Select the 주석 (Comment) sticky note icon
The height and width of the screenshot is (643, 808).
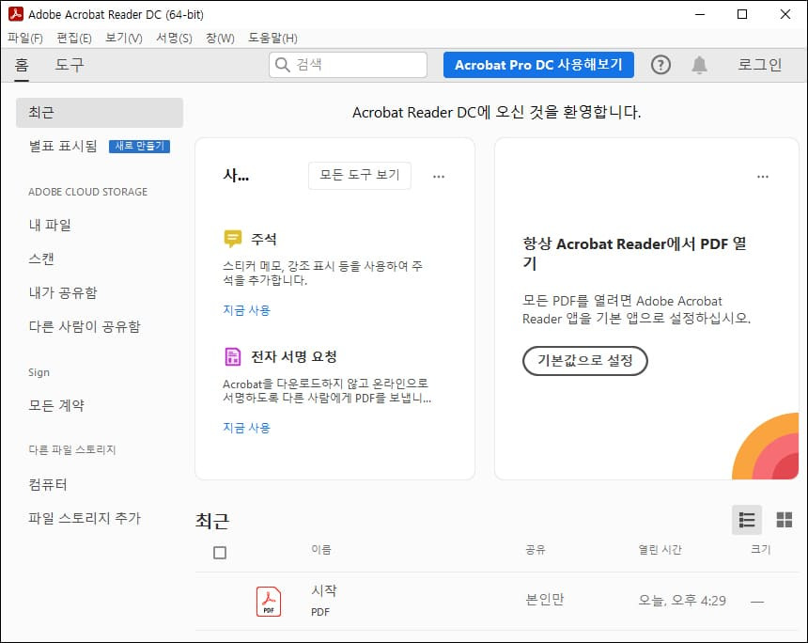[x=230, y=238]
